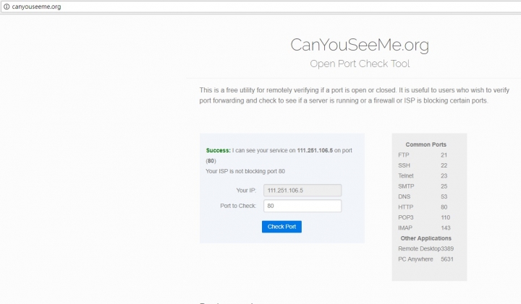Click the bold IP 111.251.106.5 in success message
The height and width of the screenshot is (304, 521).
[315, 150]
